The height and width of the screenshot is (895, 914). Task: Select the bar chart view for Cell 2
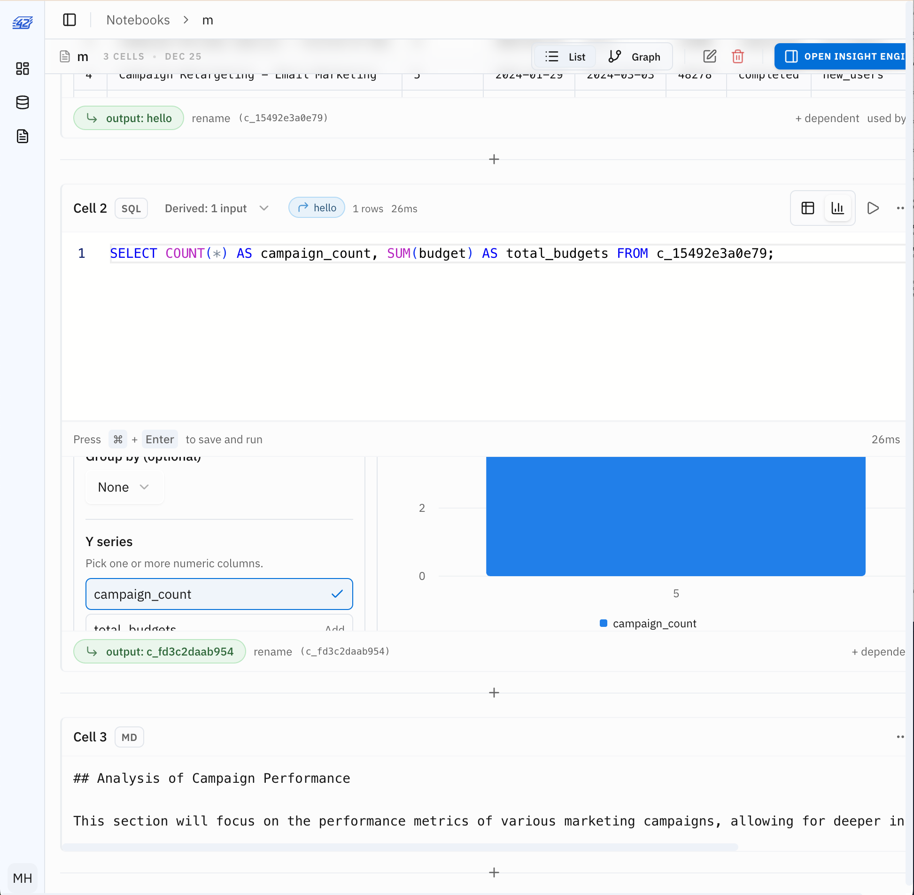(x=838, y=208)
